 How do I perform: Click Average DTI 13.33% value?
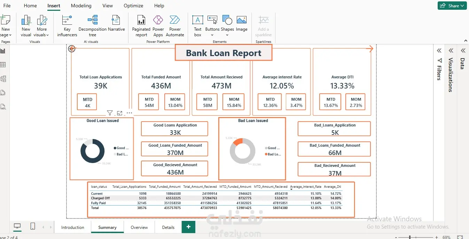342,86
